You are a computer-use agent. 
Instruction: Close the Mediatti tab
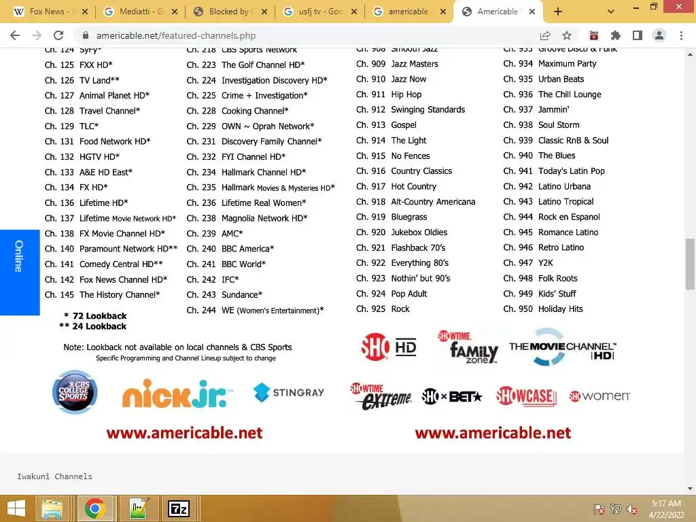tap(175, 12)
